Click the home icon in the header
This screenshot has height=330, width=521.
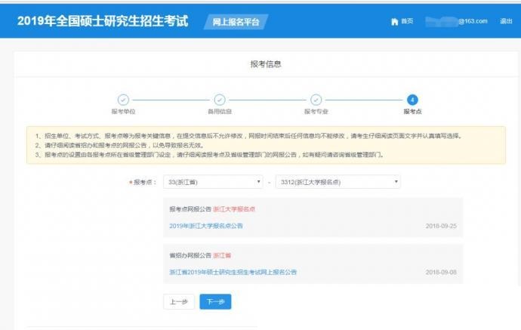click(394, 22)
